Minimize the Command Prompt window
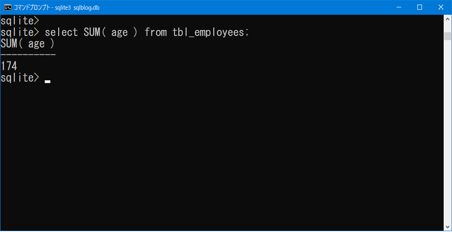 pyautogui.click(x=398, y=7)
